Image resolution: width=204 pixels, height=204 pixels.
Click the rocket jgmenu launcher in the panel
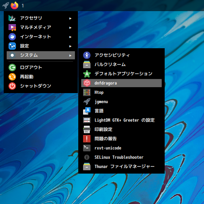[6, 6]
